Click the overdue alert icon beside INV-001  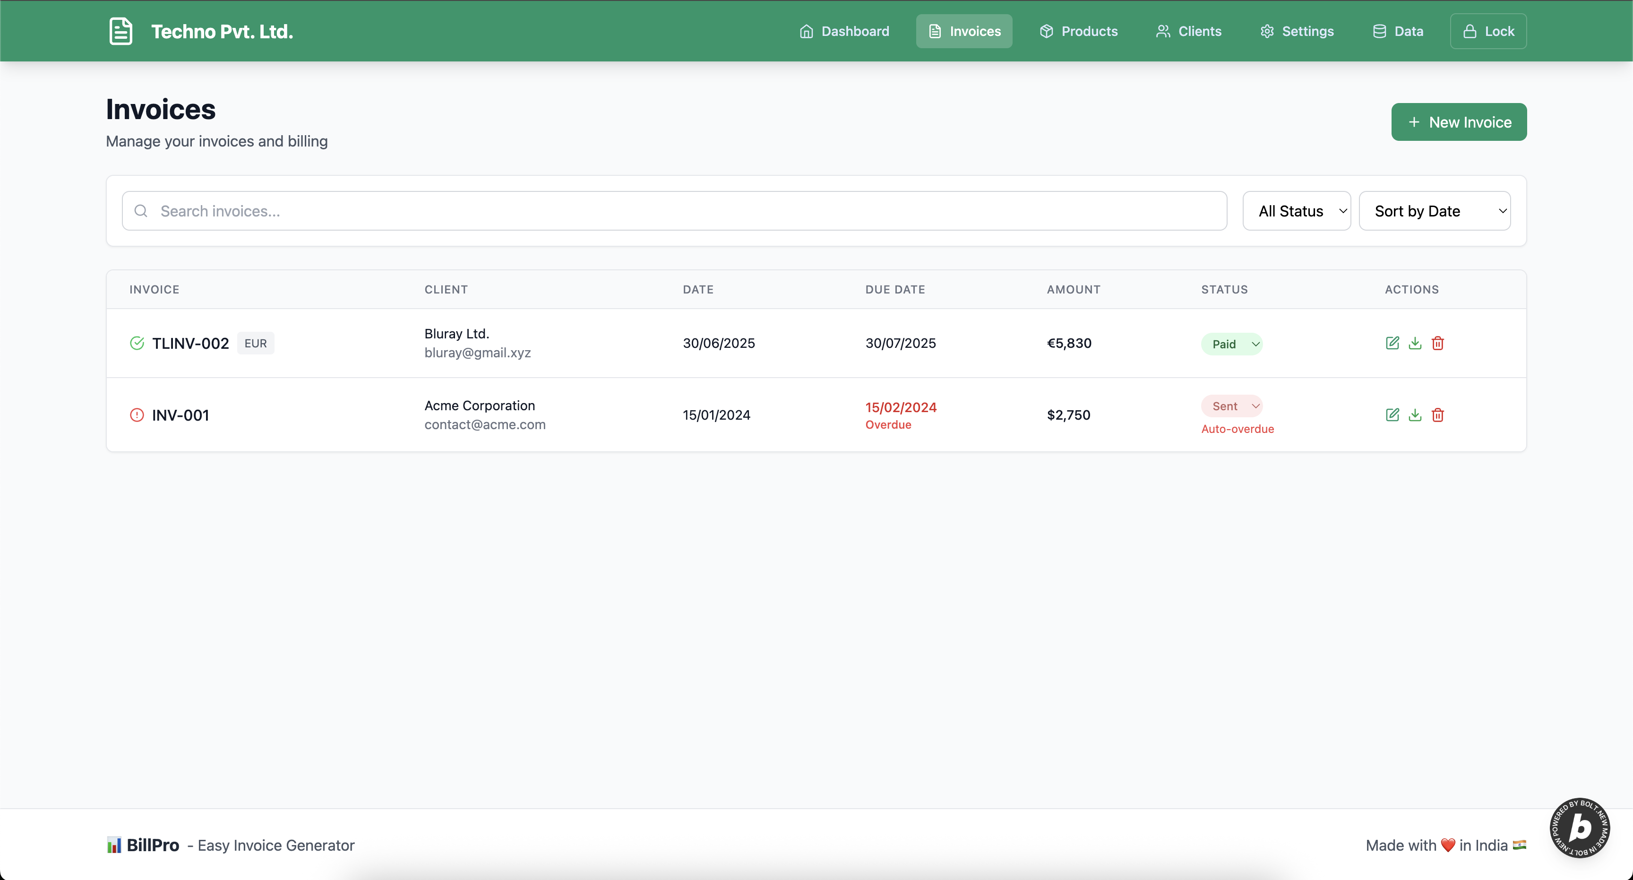click(x=137, y=414)
